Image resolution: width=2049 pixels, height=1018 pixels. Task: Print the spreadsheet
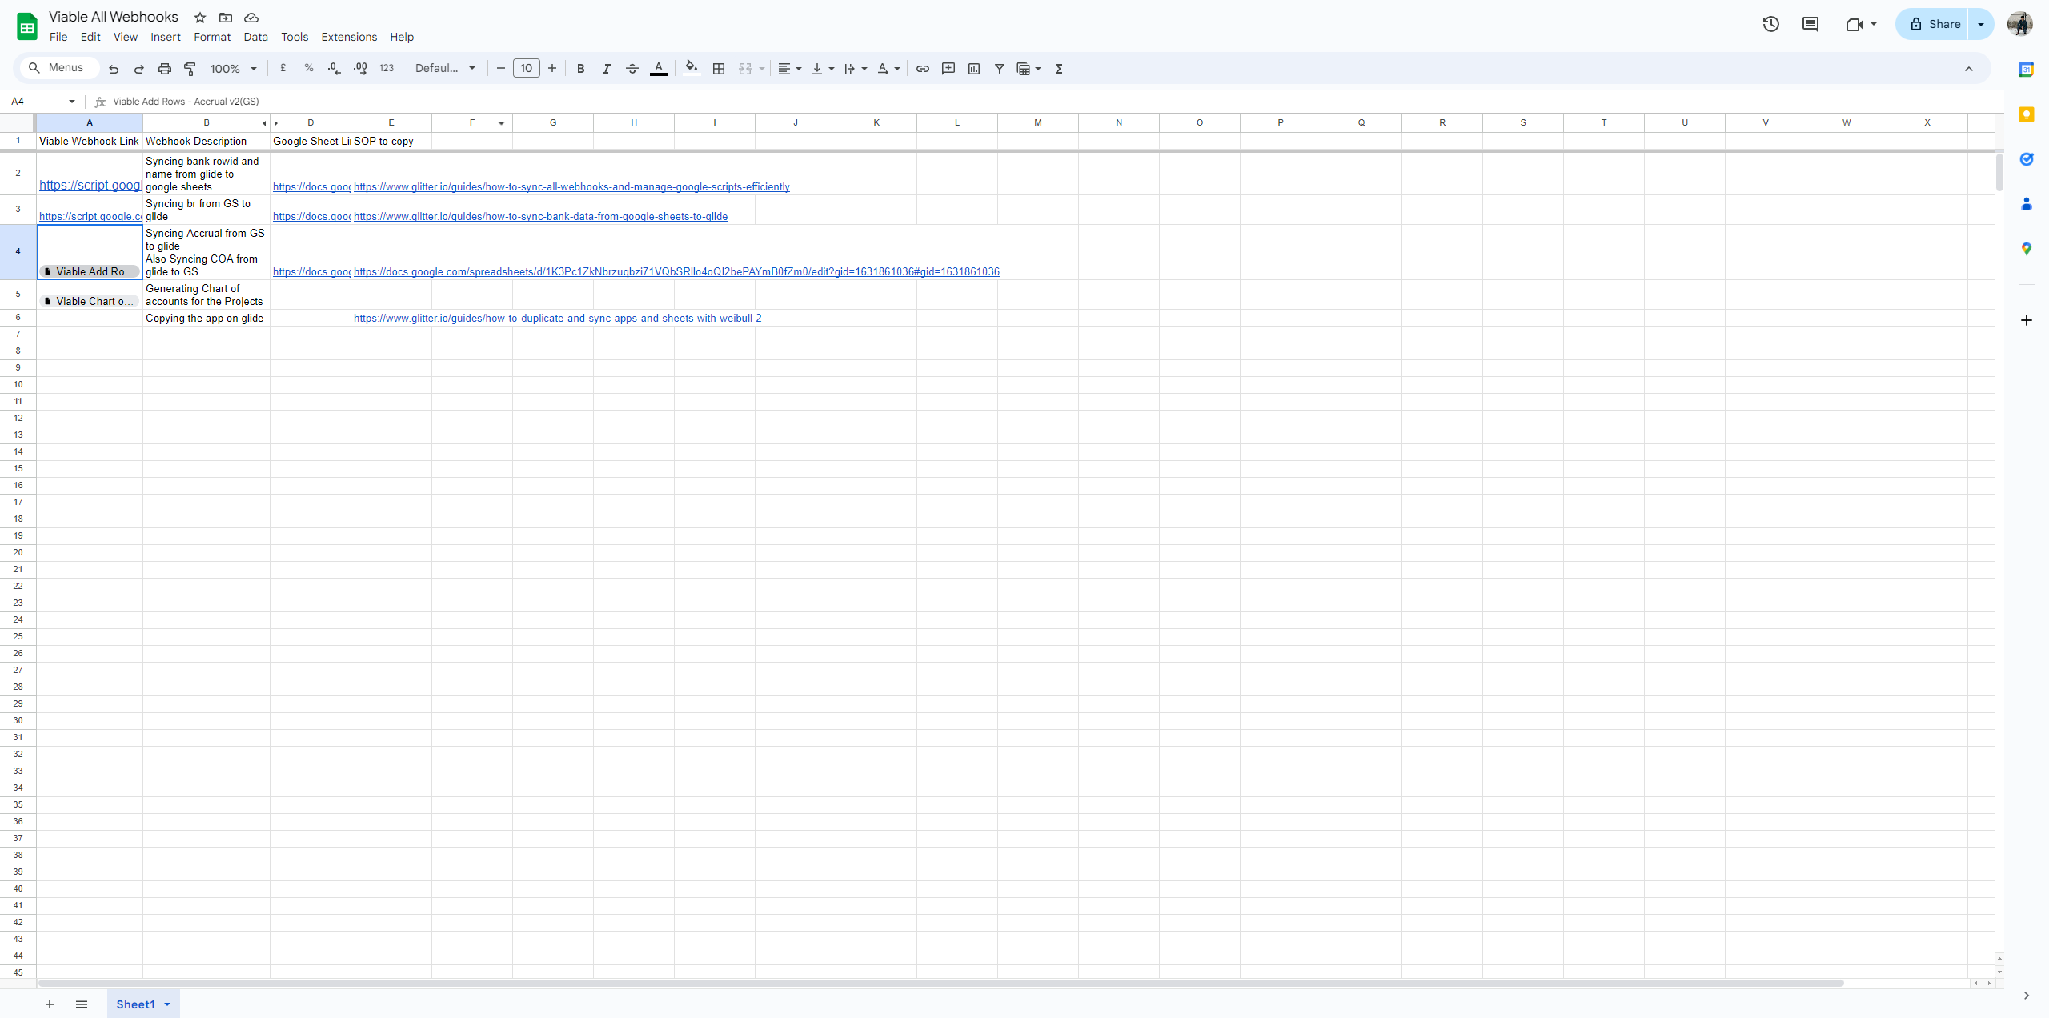[x=165, y=69]
